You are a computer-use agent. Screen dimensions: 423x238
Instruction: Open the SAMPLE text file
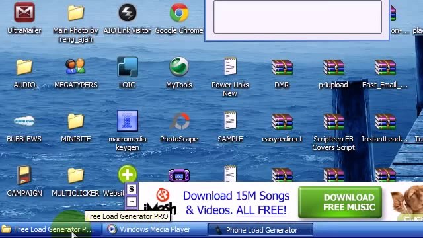click(230, 120)
